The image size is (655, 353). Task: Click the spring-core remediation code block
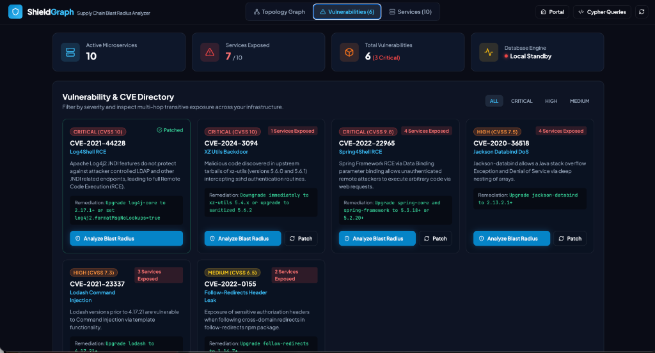395,210
